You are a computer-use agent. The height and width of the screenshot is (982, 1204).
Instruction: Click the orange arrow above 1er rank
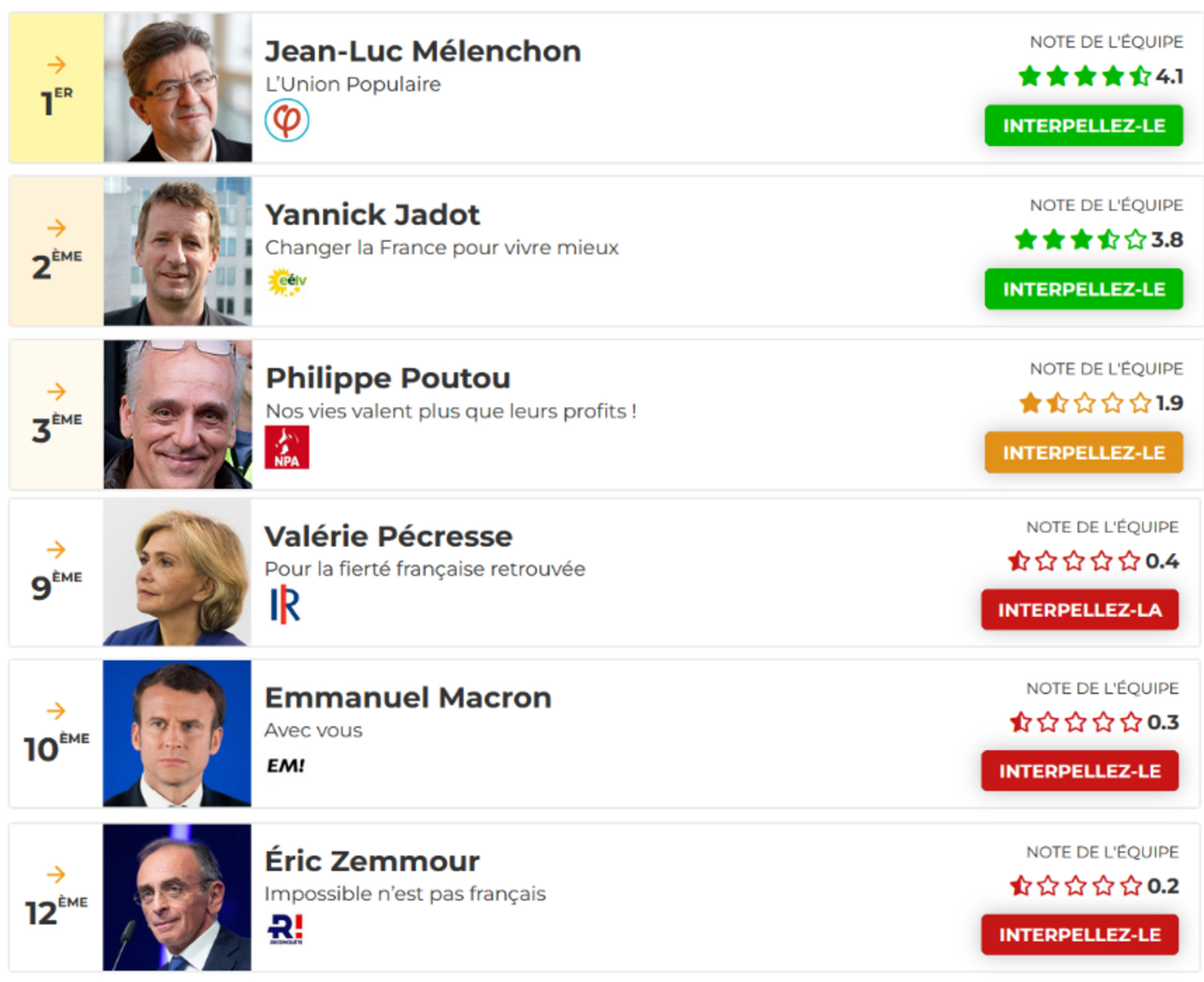click(x=56, y=65)
